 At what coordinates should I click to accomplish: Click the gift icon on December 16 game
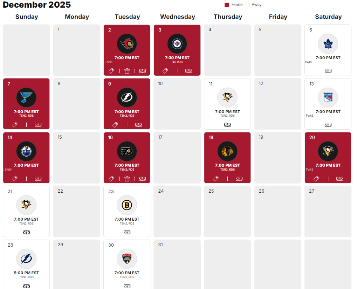(x=127, y=179)
